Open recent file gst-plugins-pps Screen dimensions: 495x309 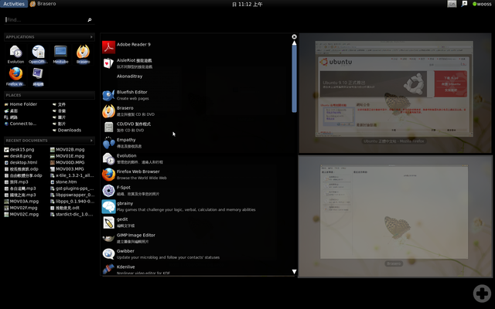click(x=72, y=188)
